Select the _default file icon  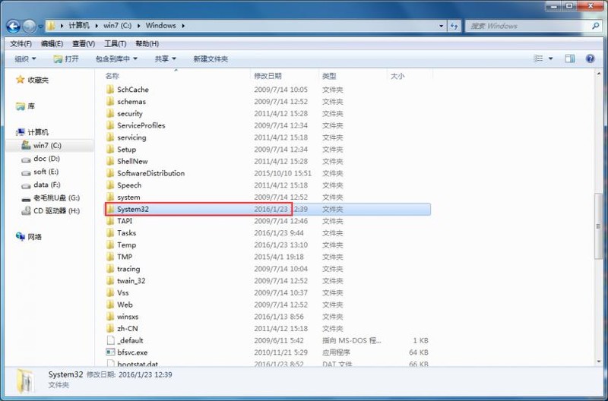pyautogui.click(x=110, y=340)
